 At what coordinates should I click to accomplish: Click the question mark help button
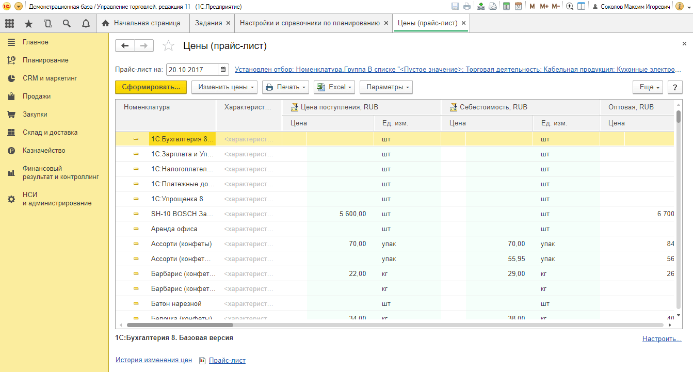point(675,87)
